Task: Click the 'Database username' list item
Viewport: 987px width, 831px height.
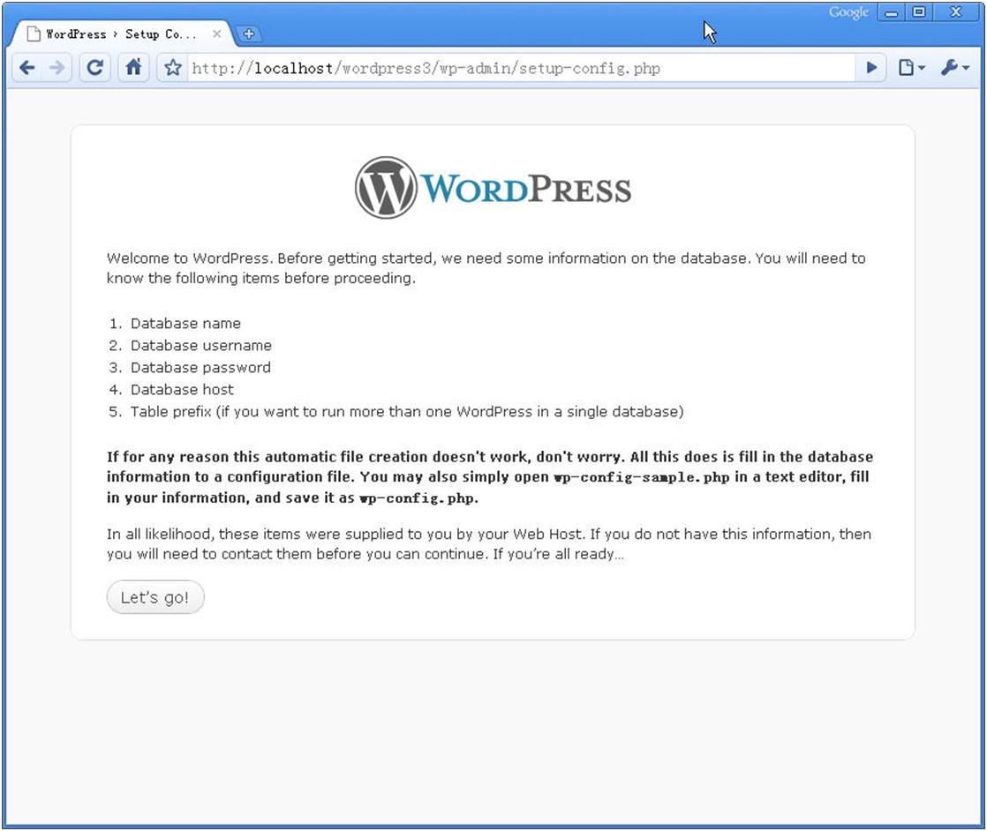Action: point(200,345)
